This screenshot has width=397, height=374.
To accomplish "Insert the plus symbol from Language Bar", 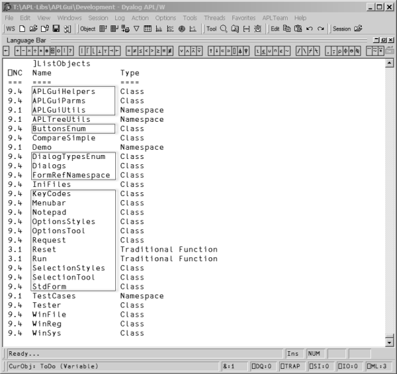I will [18, 51].
